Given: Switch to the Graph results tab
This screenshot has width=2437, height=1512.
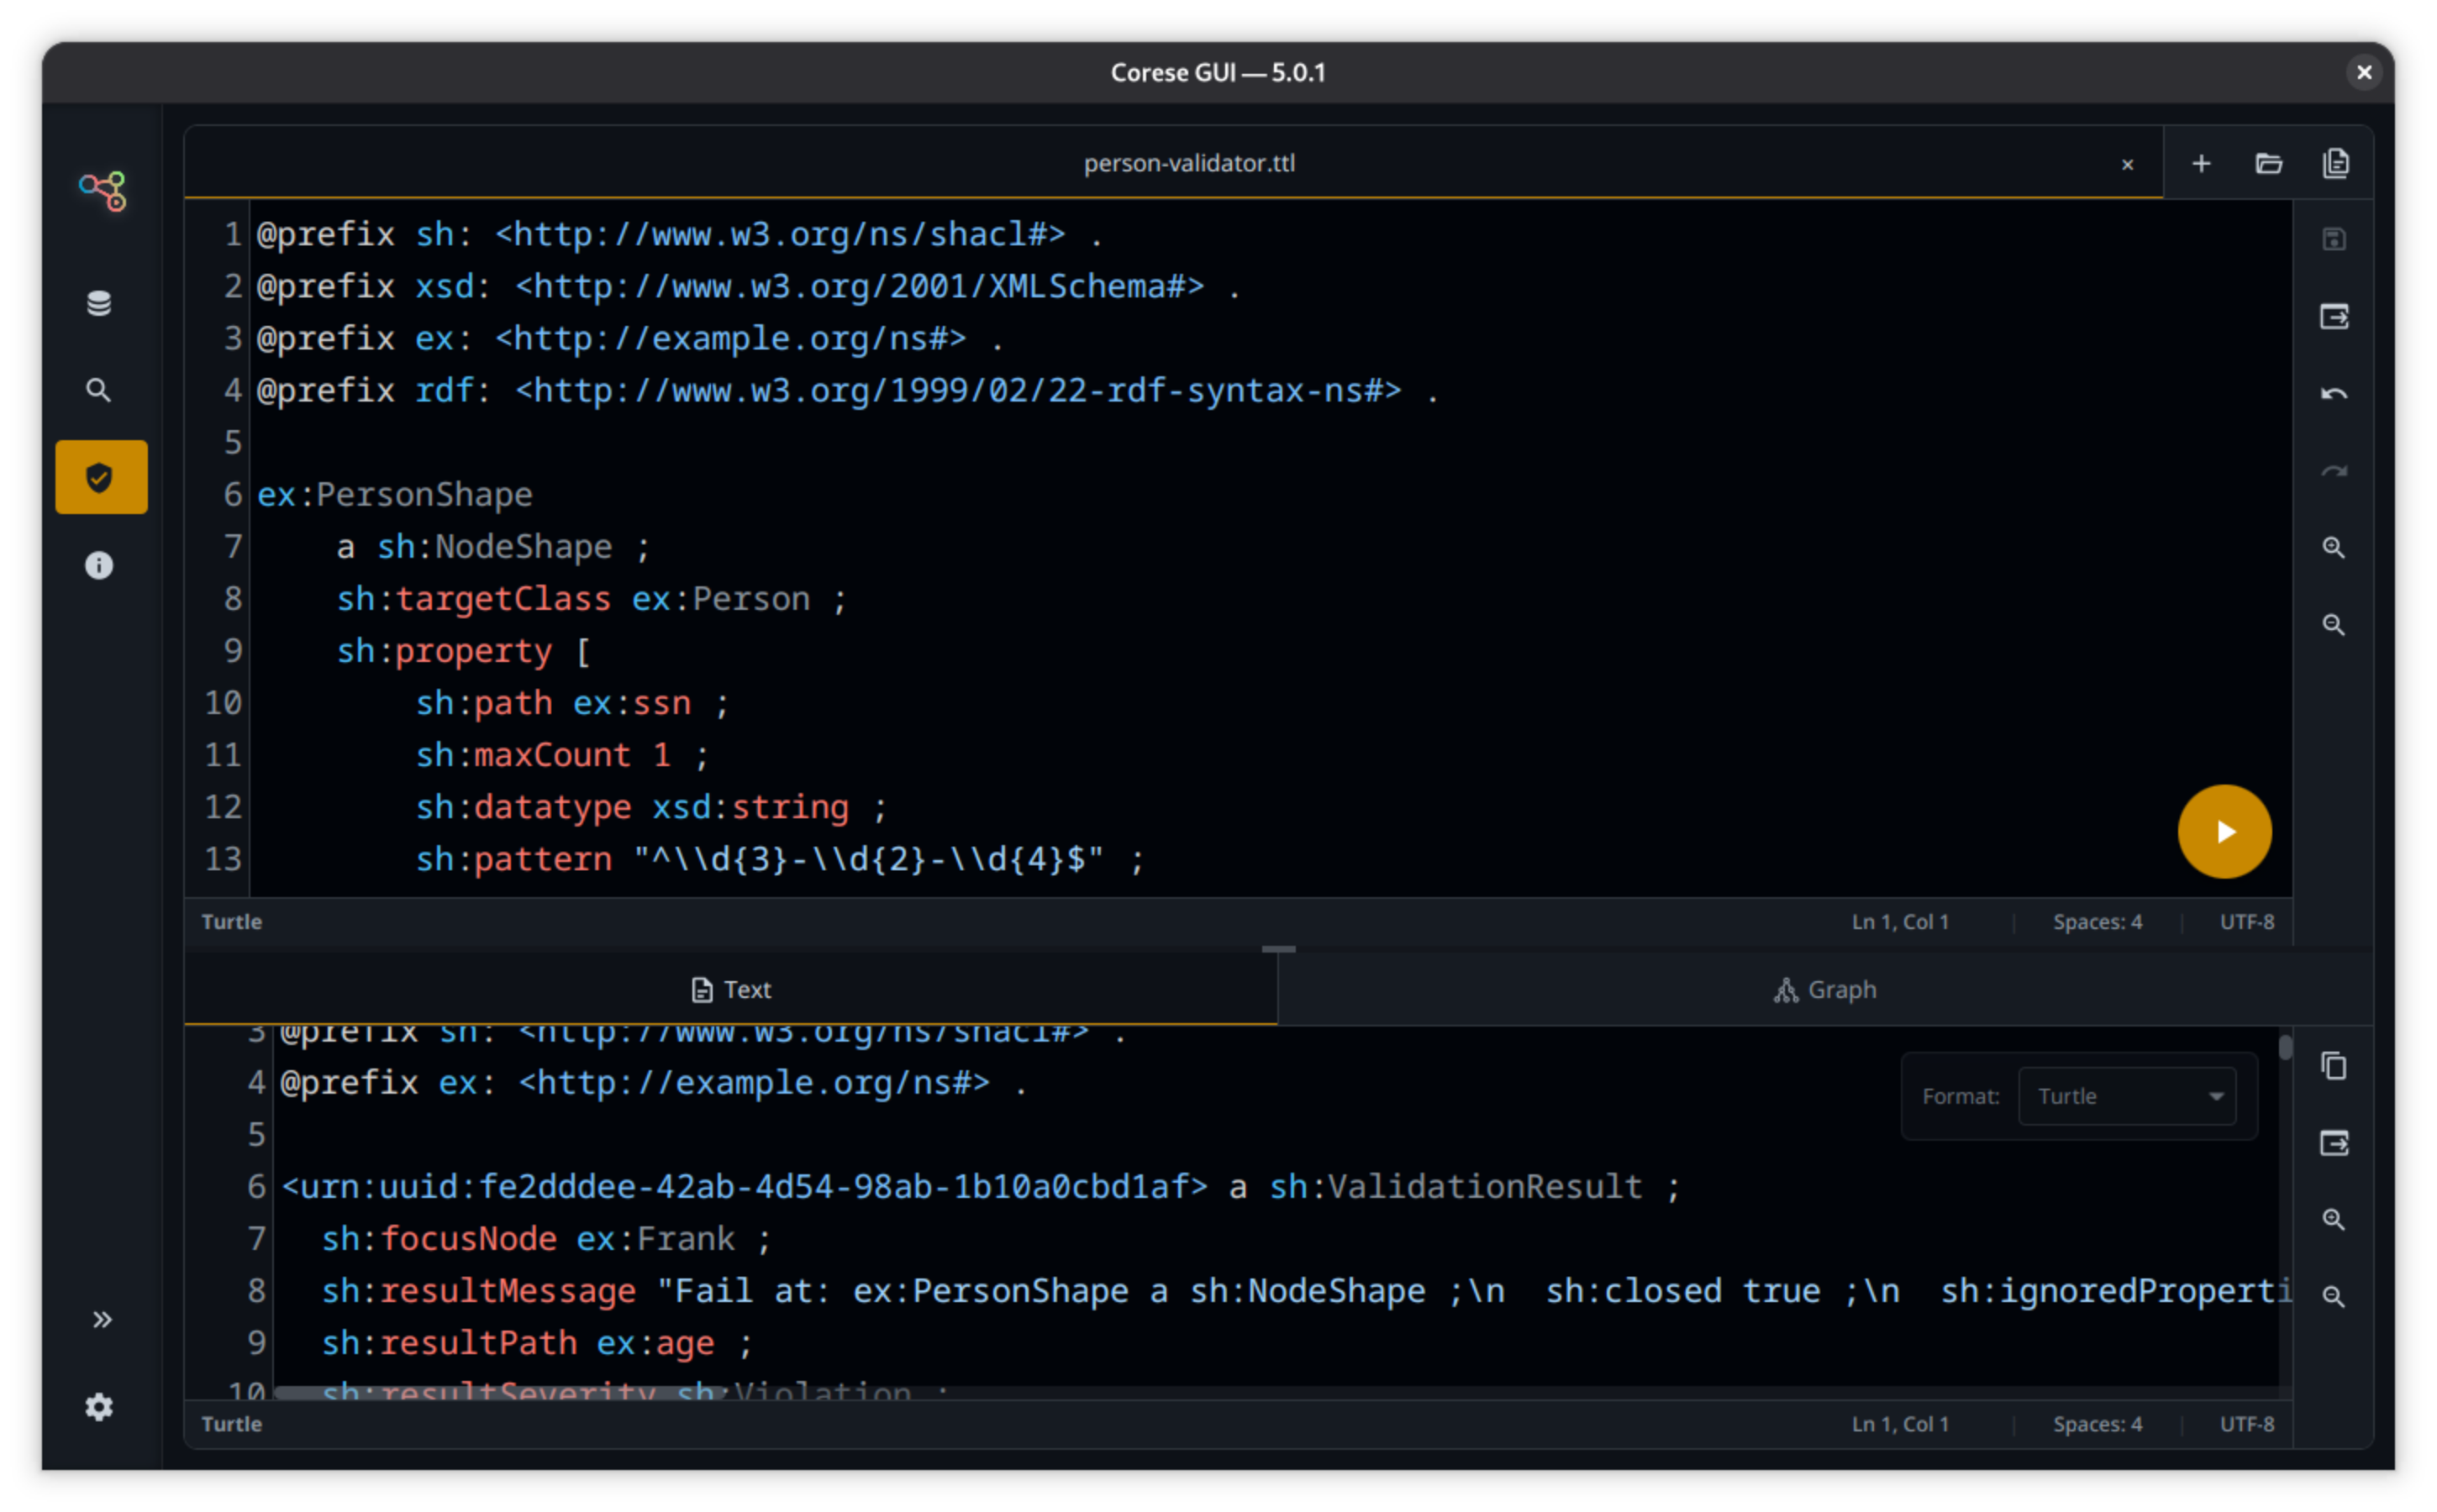Looking at the screenshot, I should 1826,990.
